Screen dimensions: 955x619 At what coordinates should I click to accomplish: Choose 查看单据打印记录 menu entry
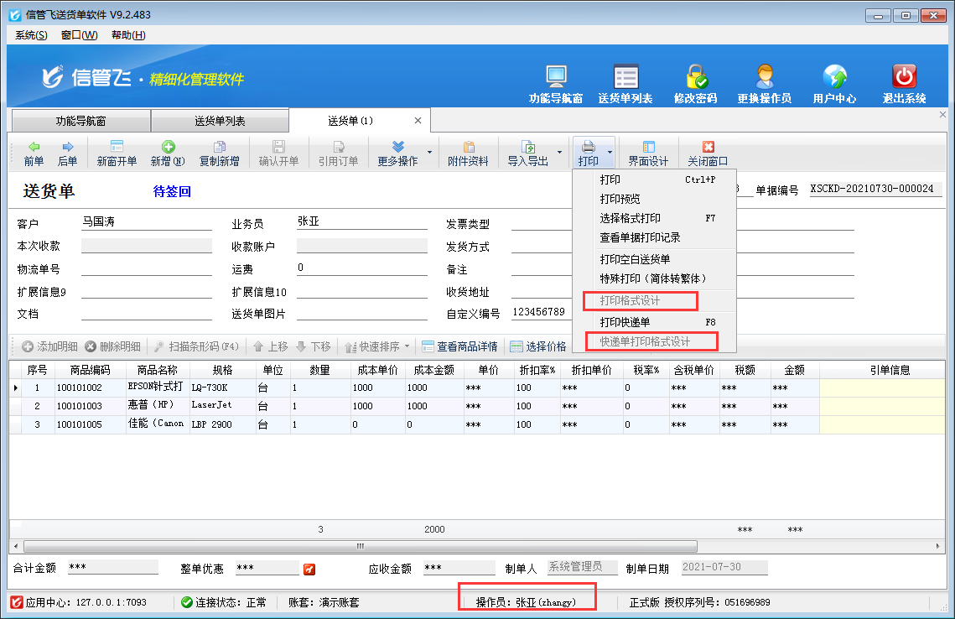coord(654,237)
